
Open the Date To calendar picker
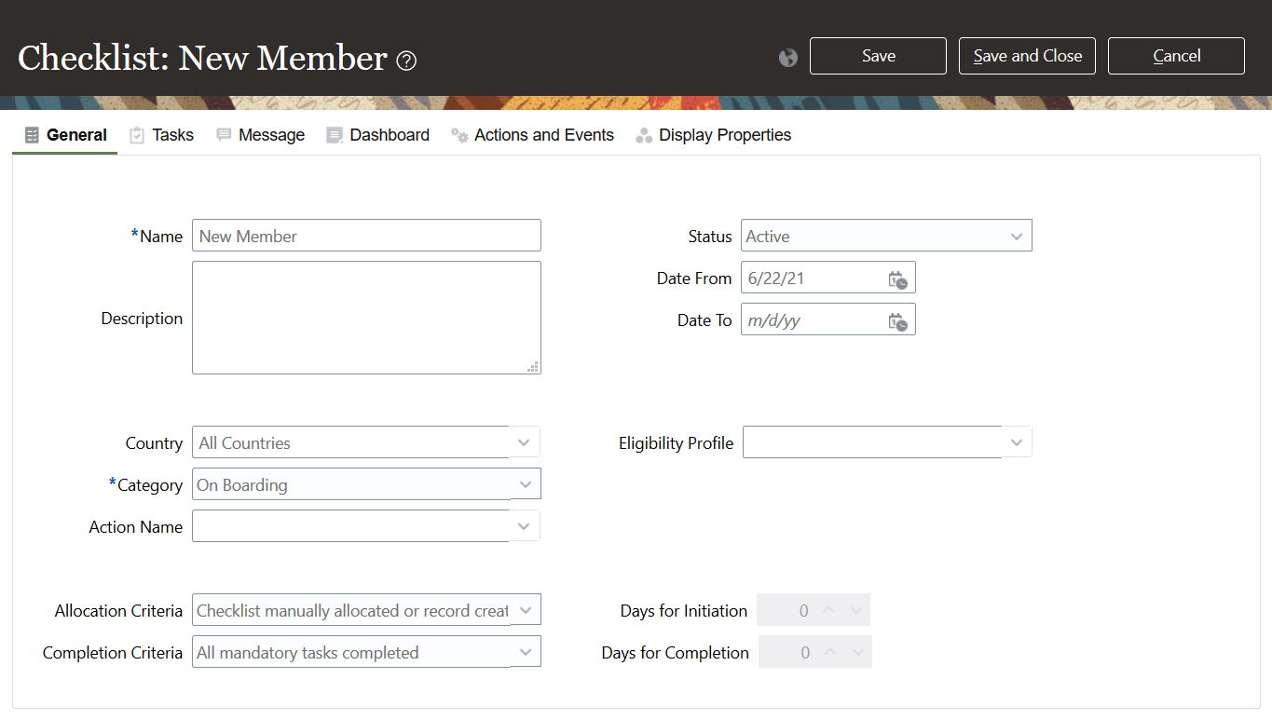click(897, 321)
